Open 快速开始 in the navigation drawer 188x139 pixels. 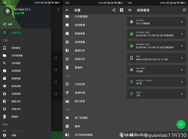pyautogui.click(x=25, y=32)
